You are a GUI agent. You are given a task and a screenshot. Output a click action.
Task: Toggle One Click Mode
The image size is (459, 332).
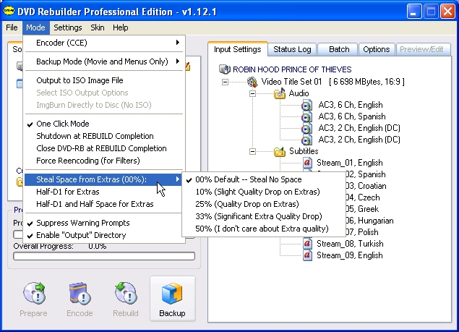point(104,124)
